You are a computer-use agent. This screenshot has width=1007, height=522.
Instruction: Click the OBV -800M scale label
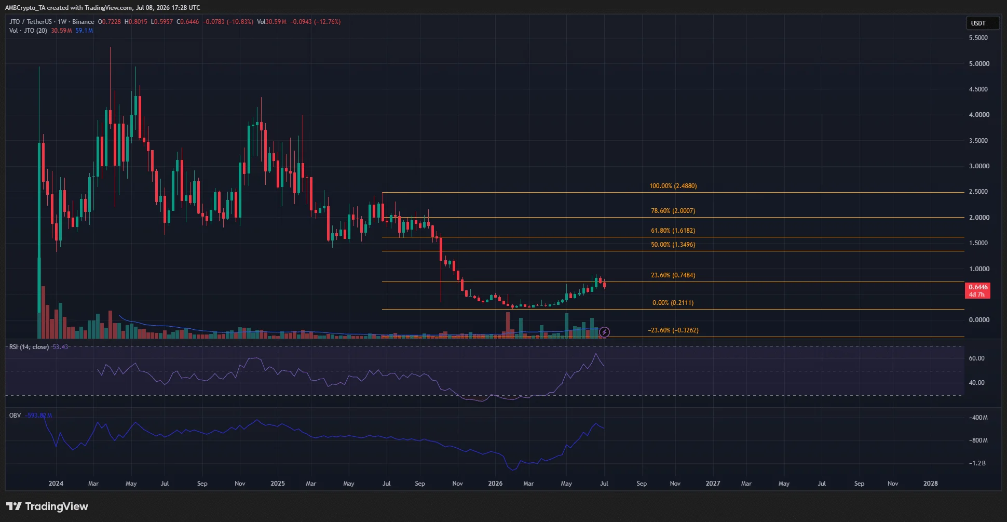tap(978, 440)
